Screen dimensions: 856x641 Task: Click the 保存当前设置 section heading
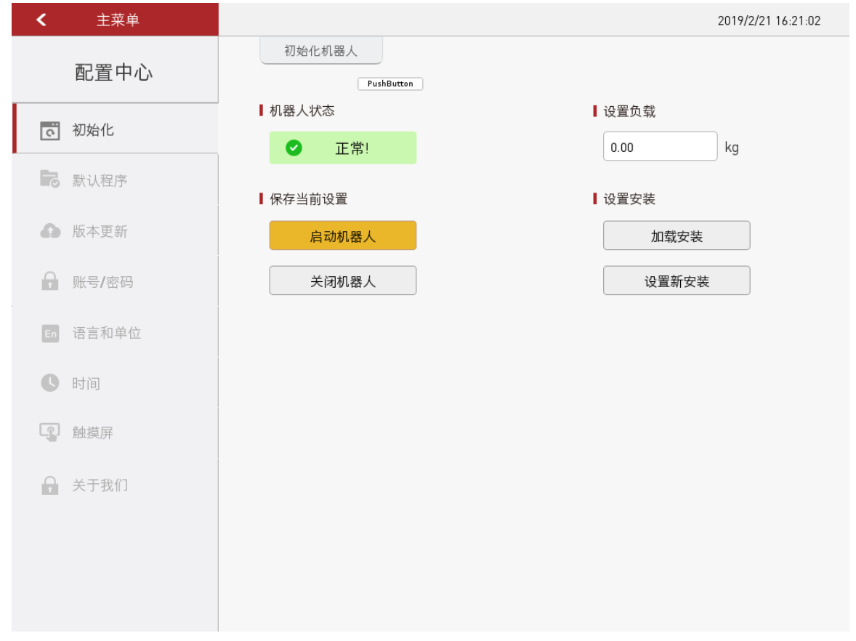[308, 198]
